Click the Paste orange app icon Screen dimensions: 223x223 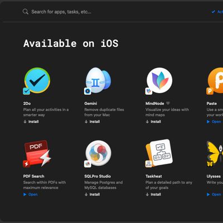tap(215, 80)
